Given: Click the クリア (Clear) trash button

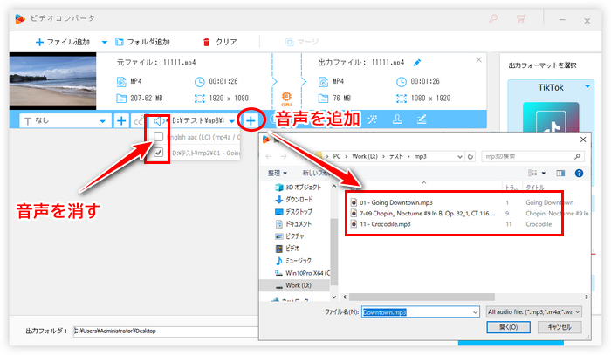Looking at the screenshot, I should 220,42.
